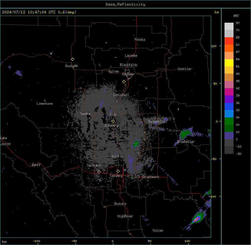Click the yellow station marker near RockyMH
This screenshot has width=251, height=245.
pyautogui.click(x=73, y=59)
